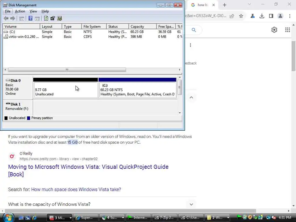This screenshot has width=296, height=222.
Task: Click the Share page icon in address bar
Action: pyautogui.click(x=232, y=16)
